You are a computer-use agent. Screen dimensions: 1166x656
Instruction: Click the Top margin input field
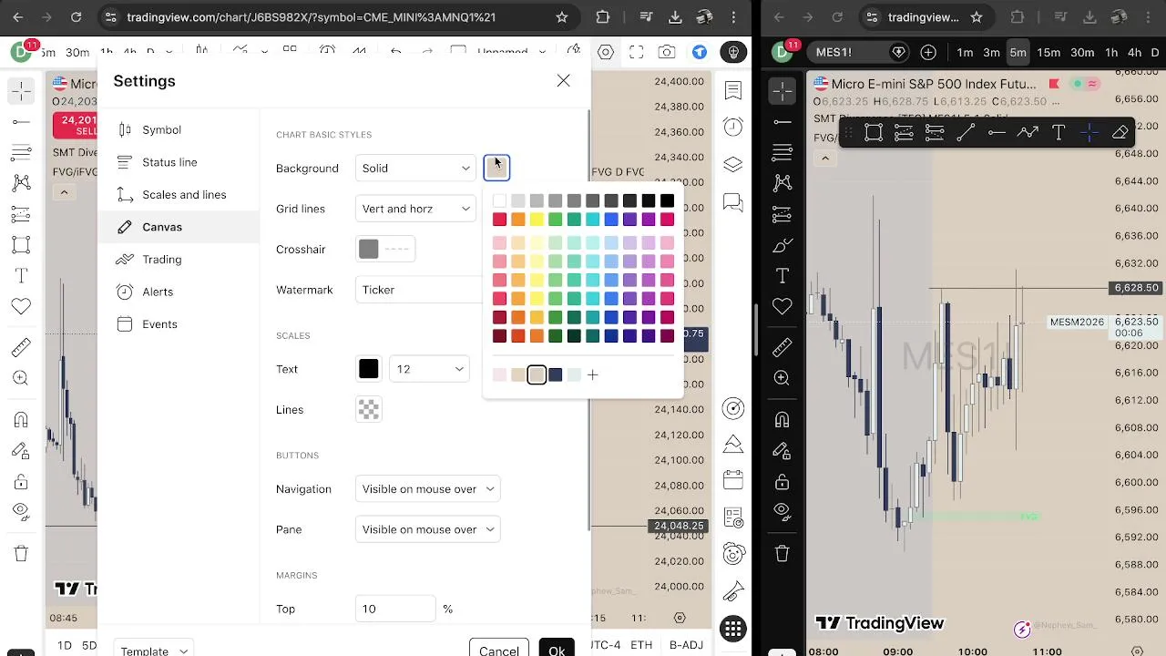click(x=395, y=609)
